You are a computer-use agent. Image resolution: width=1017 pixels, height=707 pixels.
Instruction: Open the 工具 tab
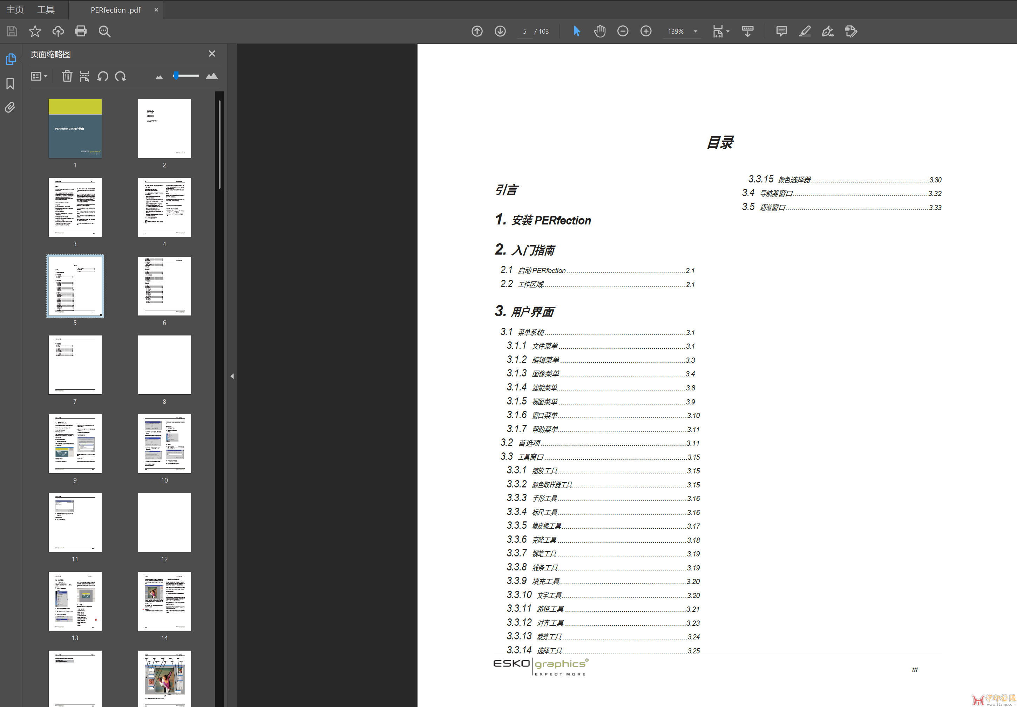(46, 10)
